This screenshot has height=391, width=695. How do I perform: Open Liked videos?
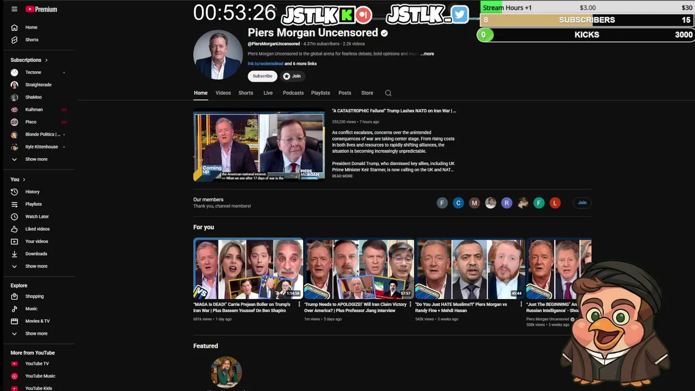click(37, 229)
